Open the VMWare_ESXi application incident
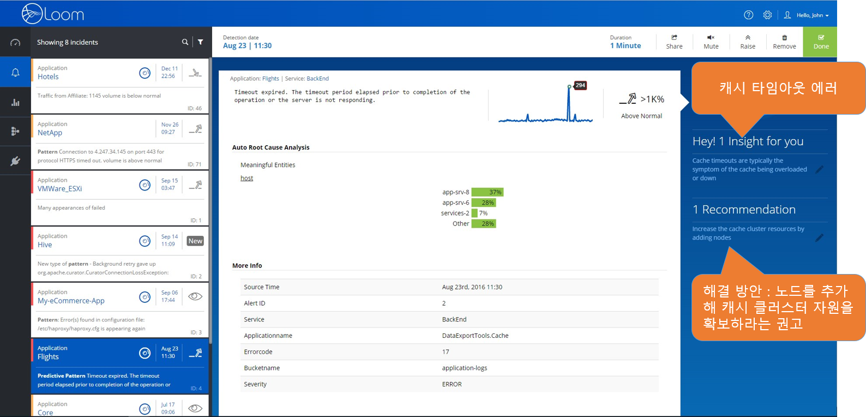Viewport: 866px width, 417px height. [120, 198]
